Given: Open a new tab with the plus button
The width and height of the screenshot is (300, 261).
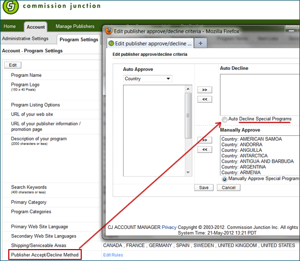Looking at the screenshot, I should click(200, 44).
